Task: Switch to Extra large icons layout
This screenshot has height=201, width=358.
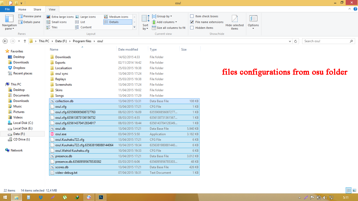Action: (60, 17)
